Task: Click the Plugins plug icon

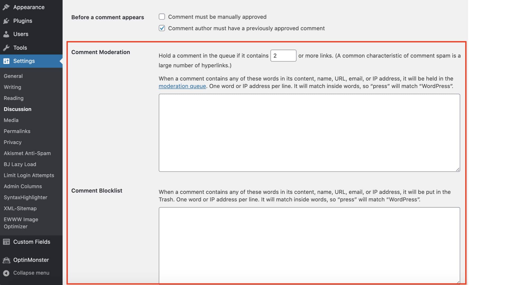Action: (6, 21)
